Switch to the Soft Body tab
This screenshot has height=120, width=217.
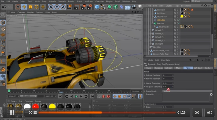pos(198,68)
